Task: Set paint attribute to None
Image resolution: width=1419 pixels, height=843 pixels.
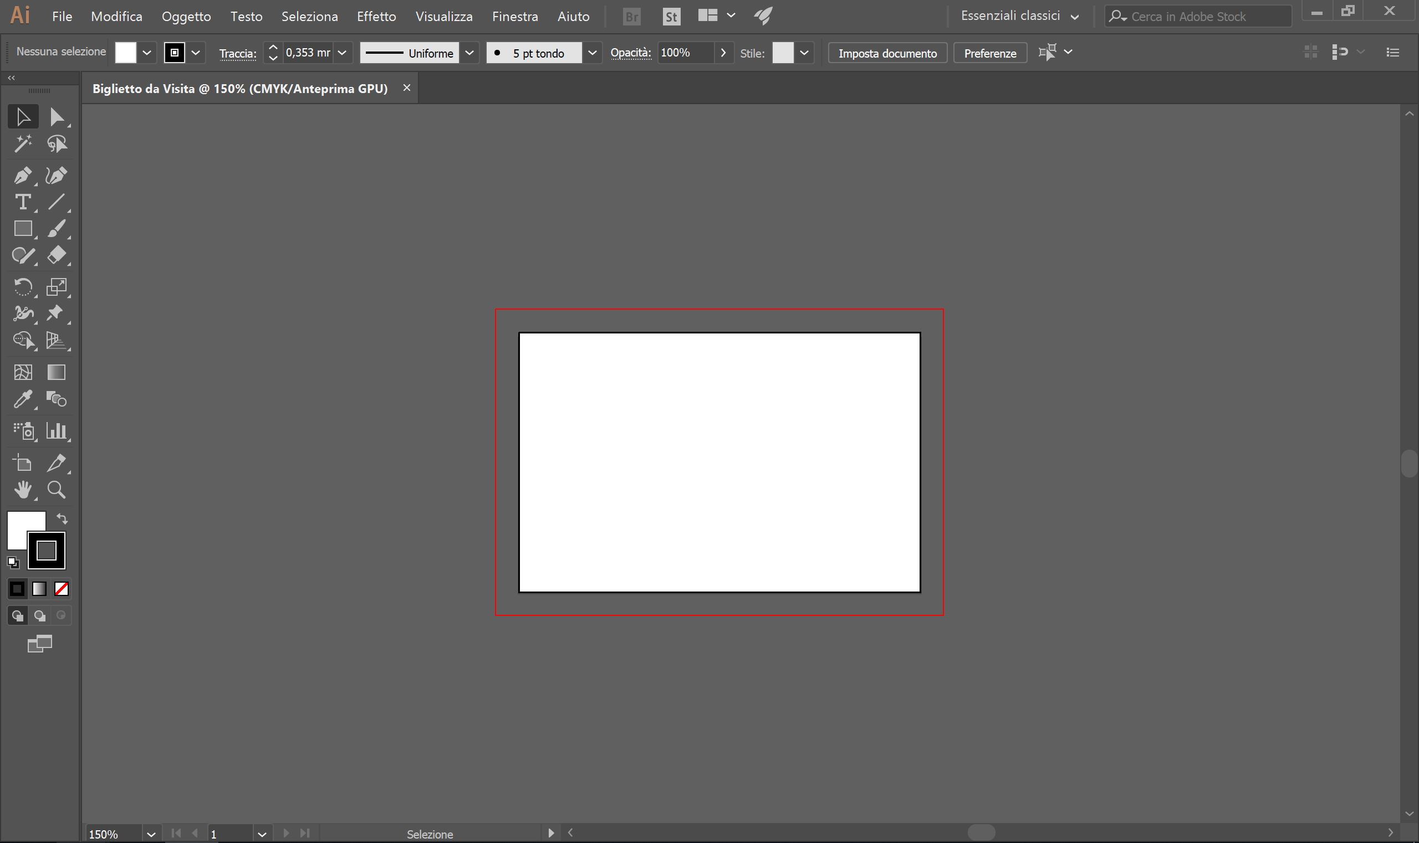Action: (x=62, y=589)
